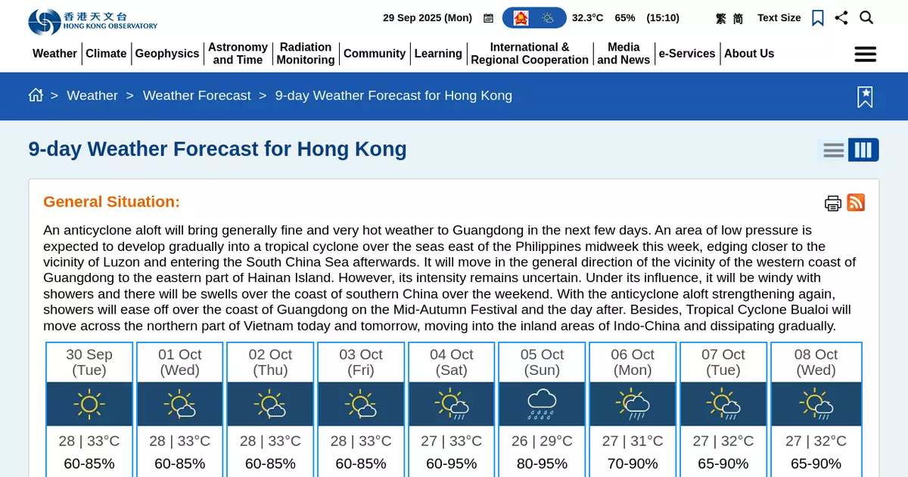Click the bookmark icon in the top bar
Image resolution: width=908 pixels, height=477 pixels.
(817, 18)
